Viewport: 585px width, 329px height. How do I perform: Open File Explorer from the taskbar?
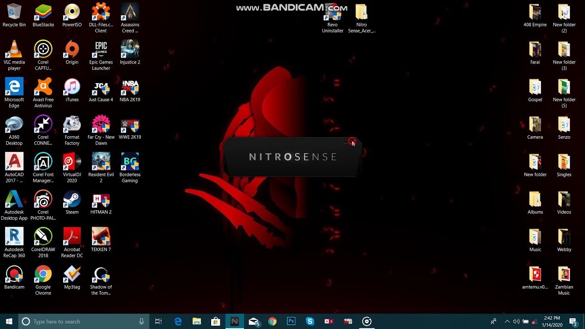click(197, 321)
